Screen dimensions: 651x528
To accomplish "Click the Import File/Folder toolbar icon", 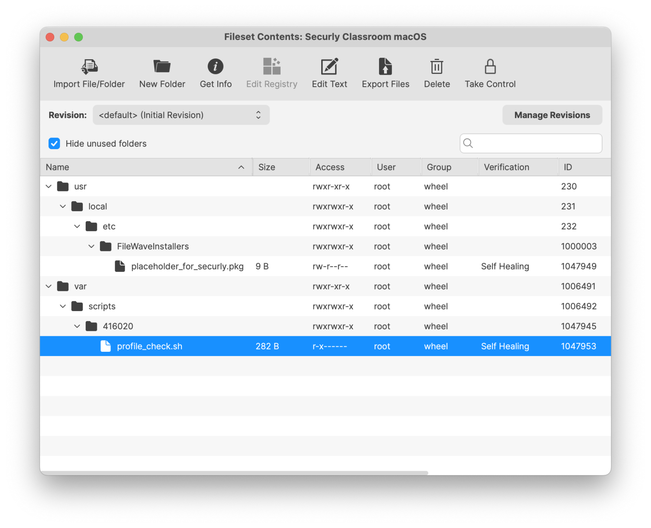I will pyautogui.click(x=89, y=66).
